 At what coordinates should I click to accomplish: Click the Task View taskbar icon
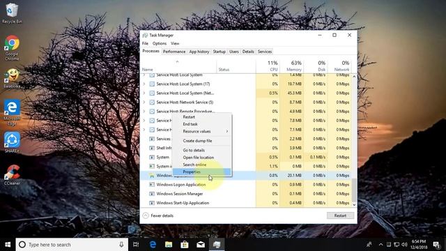coord(136,245)
